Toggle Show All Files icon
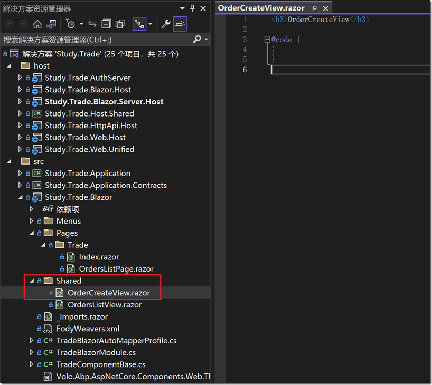Screen dimensions: 432x385 tap(120, 24)
